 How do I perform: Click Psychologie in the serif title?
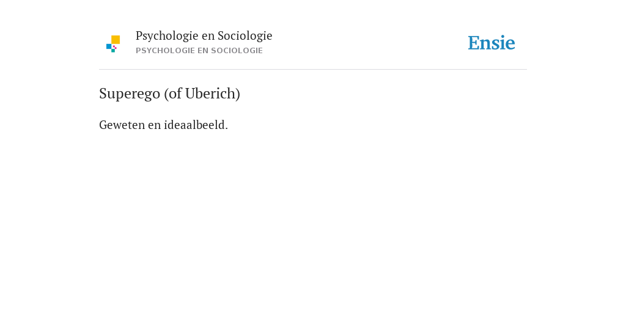coord(167,36)
